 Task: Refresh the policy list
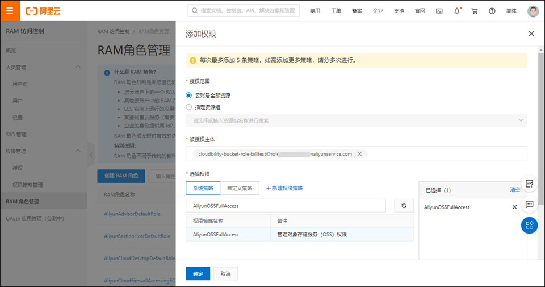(x=404, y=206)
